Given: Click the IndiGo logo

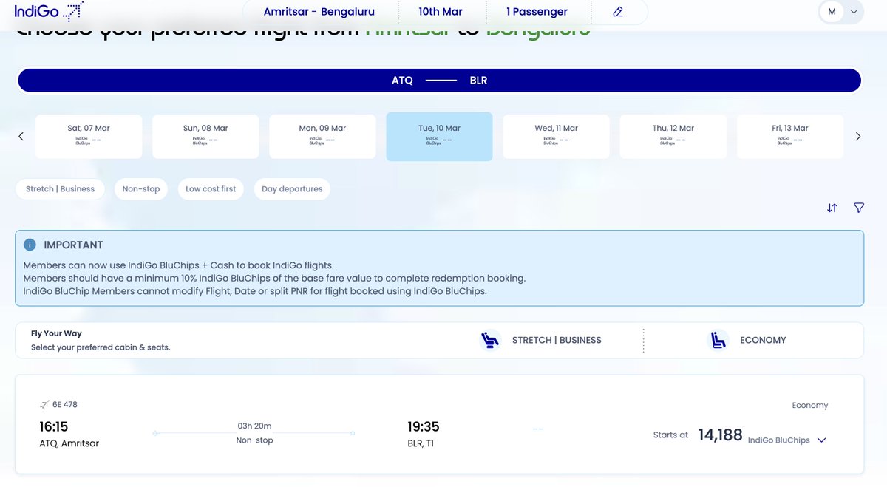Looking at the screenshot, I should tap(49, 11).
